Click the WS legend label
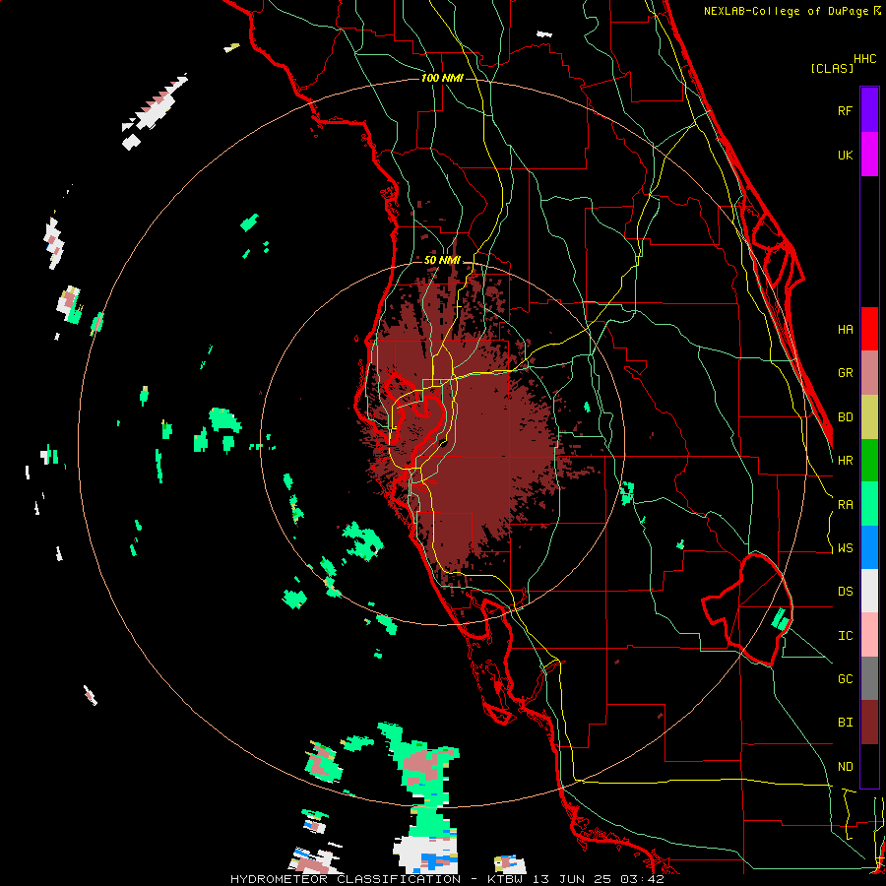 click(845, 548)
